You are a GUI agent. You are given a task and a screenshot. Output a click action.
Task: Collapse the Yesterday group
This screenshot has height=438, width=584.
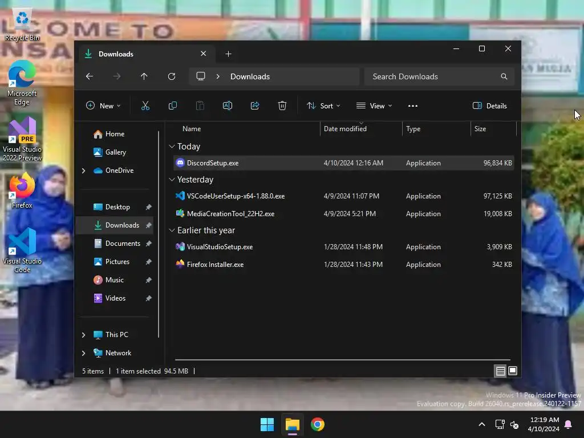(x=172, y=180)
